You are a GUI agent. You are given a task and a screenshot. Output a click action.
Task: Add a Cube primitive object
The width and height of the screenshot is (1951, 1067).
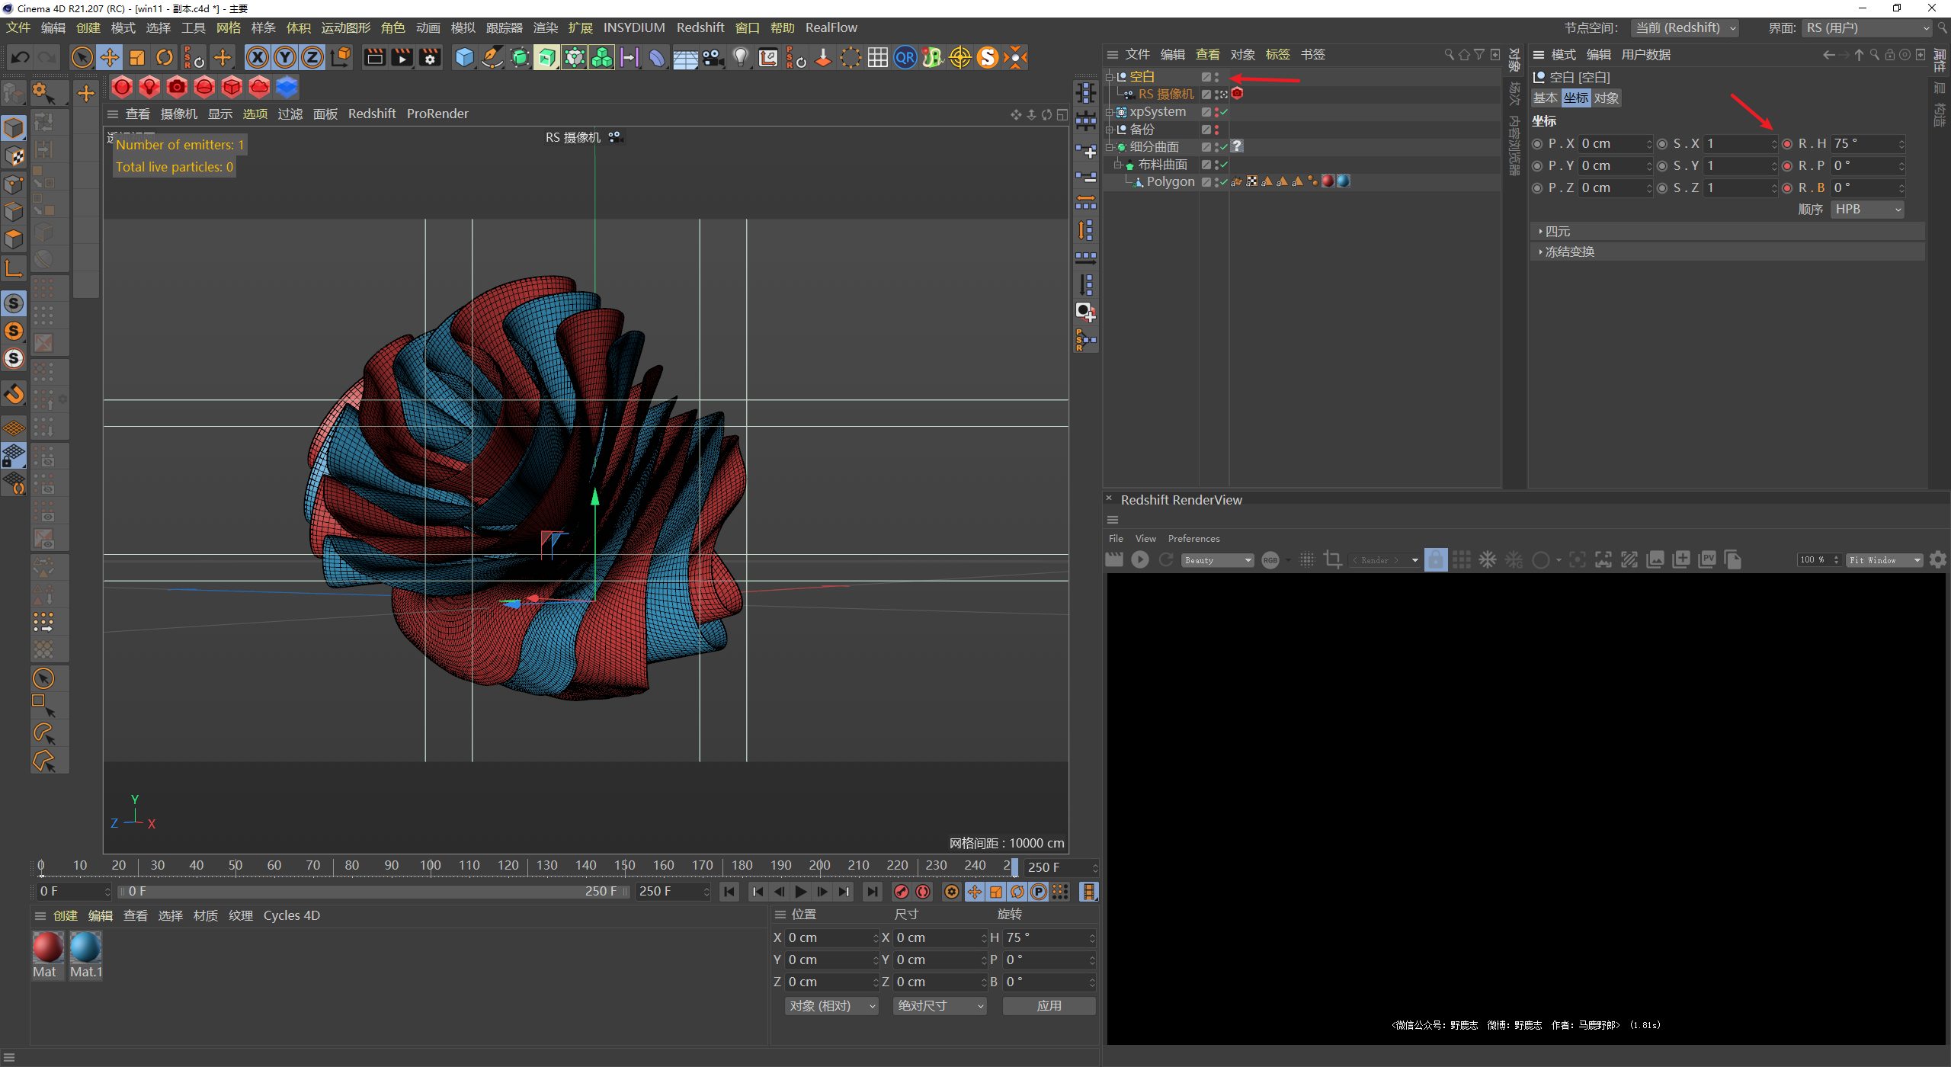tap(464, 58)
